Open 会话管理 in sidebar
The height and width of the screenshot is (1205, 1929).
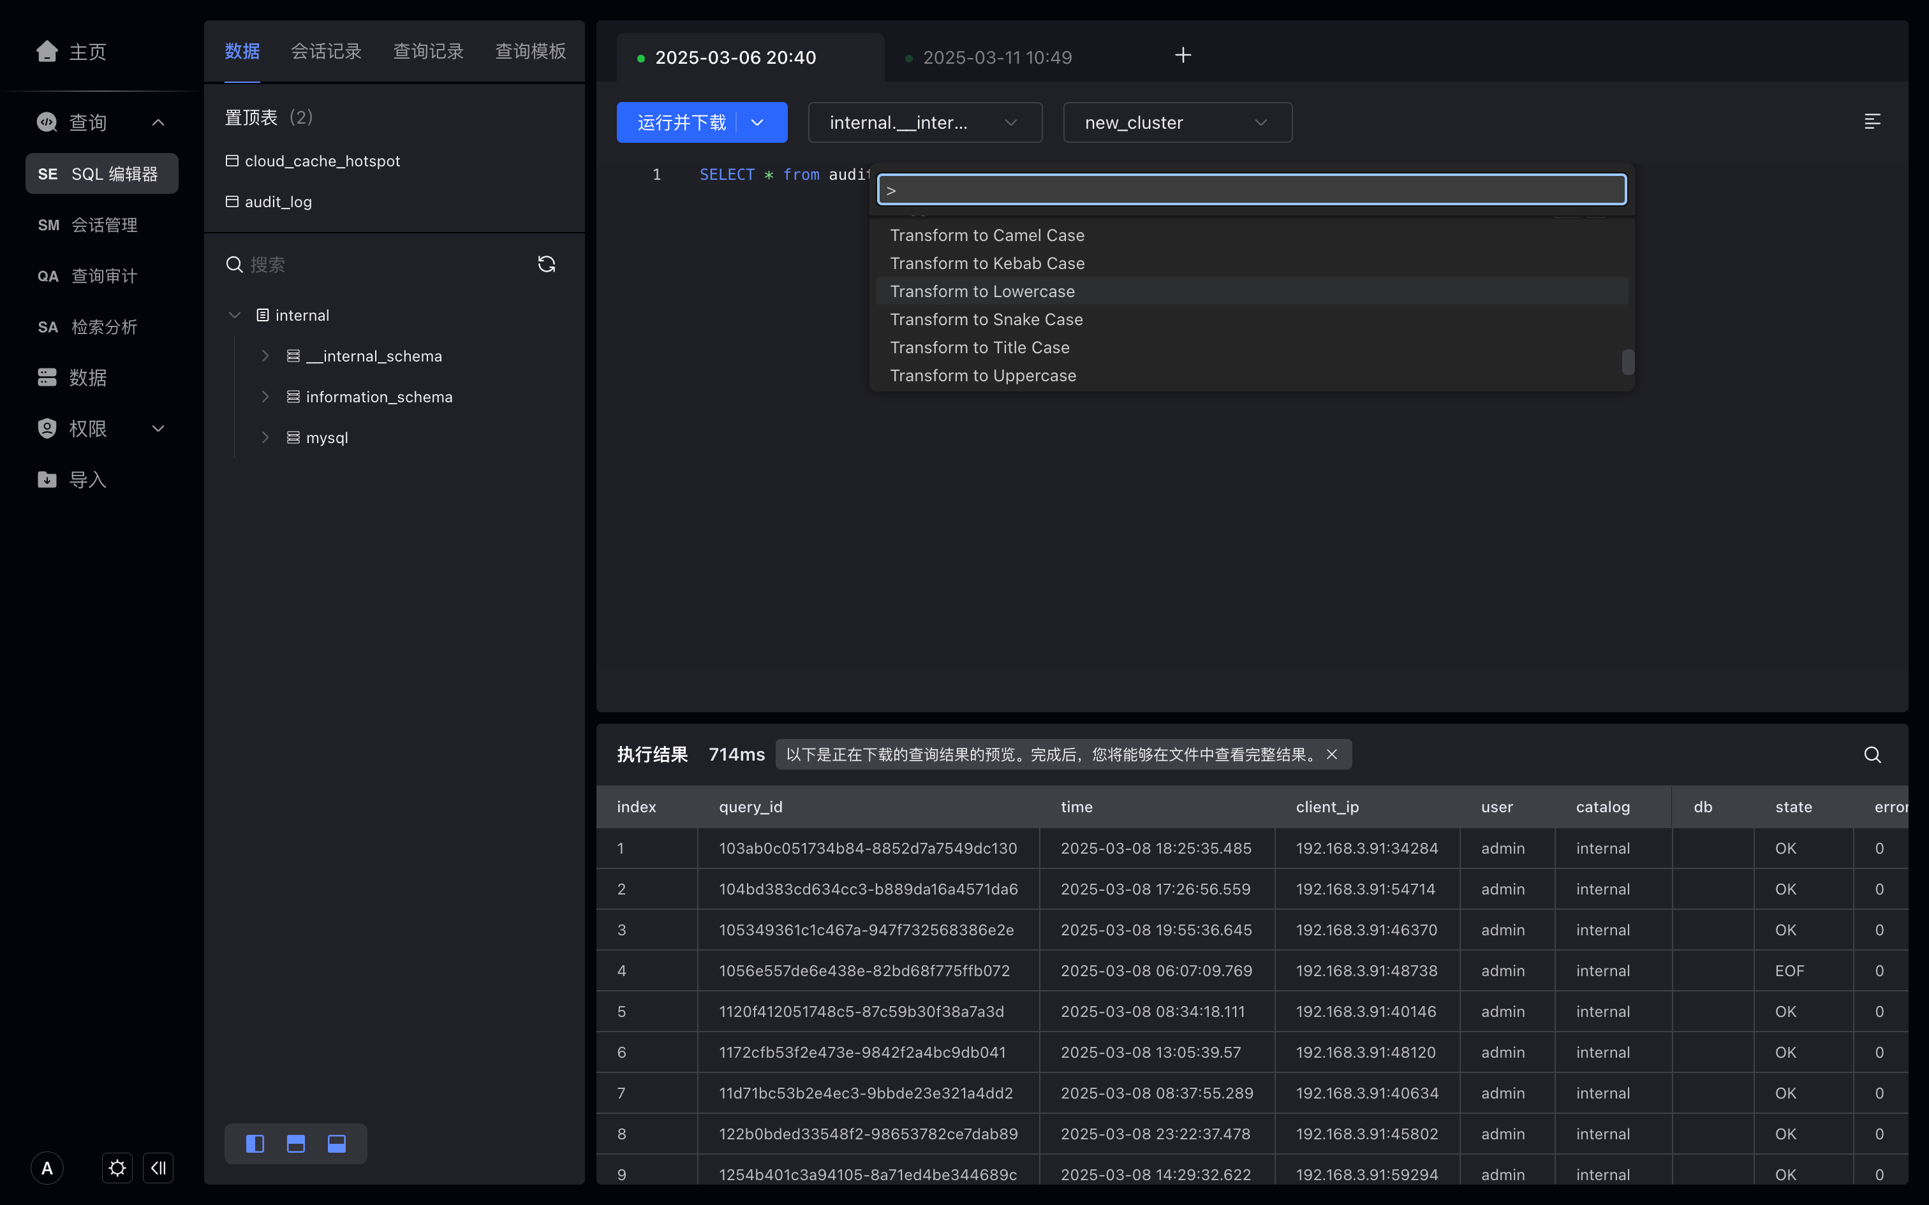click(102, 224)
